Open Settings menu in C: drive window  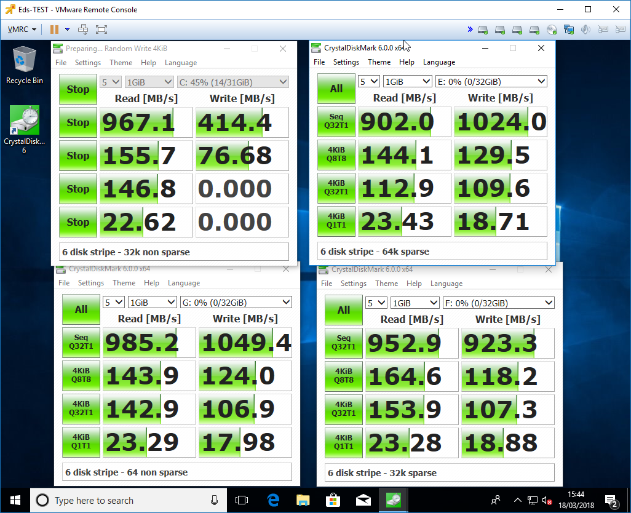88,63
